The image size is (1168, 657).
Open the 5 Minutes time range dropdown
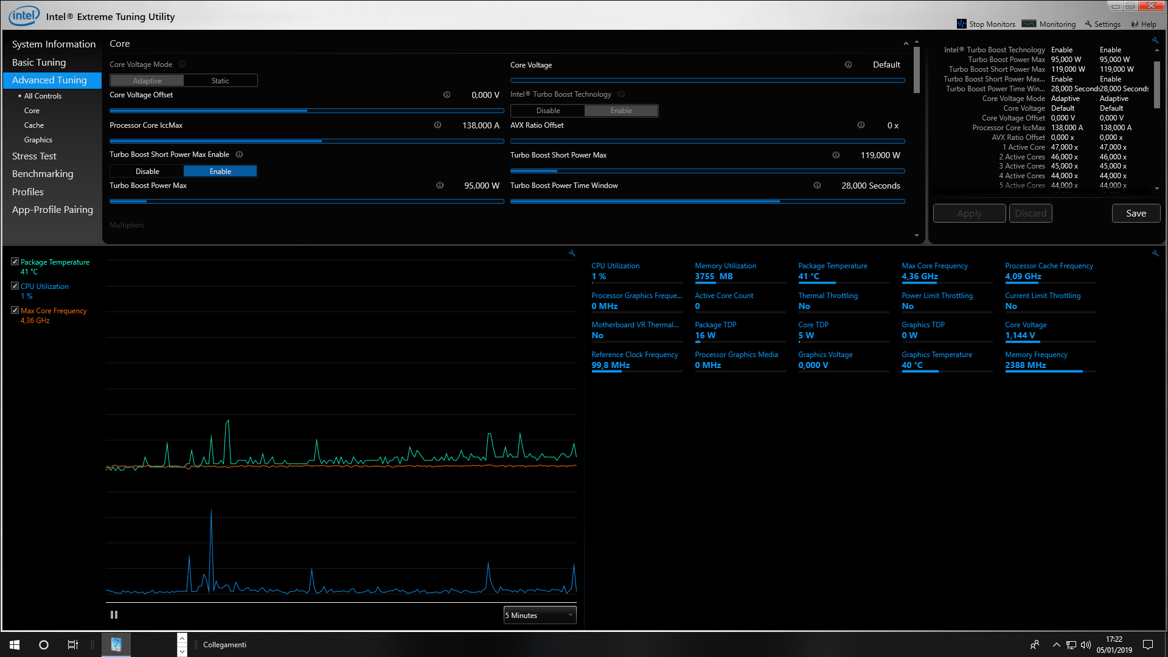click(540, 616)
